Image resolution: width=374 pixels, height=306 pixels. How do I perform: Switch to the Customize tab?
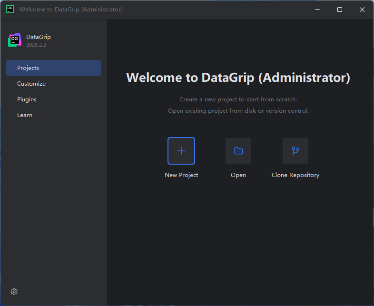pyautogui.click(x=54, y=84)
